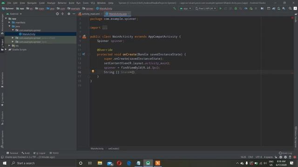
Task: Click the red error indicator in status bar
Action: pos(295,157)
